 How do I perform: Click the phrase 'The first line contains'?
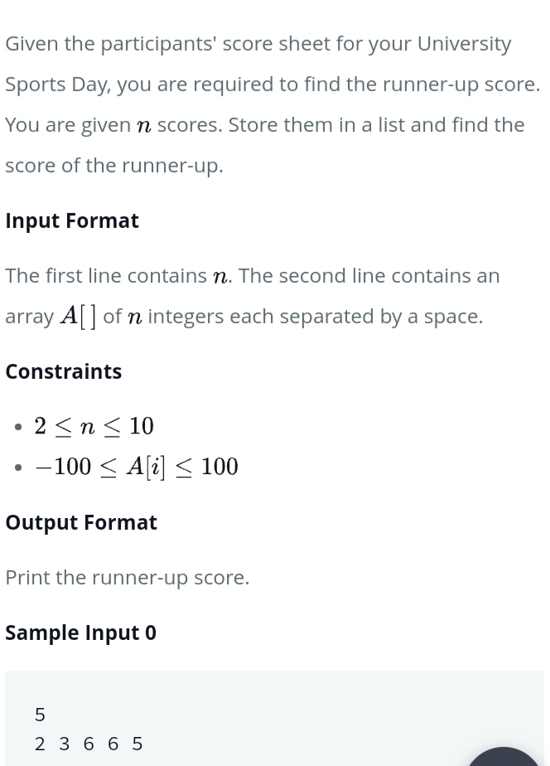click(106, 276)
